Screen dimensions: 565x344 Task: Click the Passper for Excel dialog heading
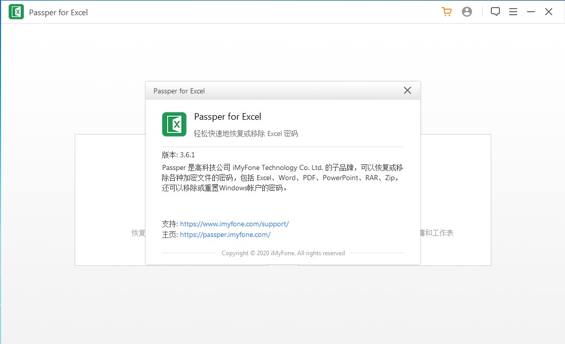click(x=228, y=117)
